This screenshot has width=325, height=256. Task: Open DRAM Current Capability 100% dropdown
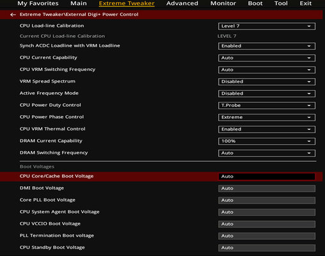coord(267,141)
